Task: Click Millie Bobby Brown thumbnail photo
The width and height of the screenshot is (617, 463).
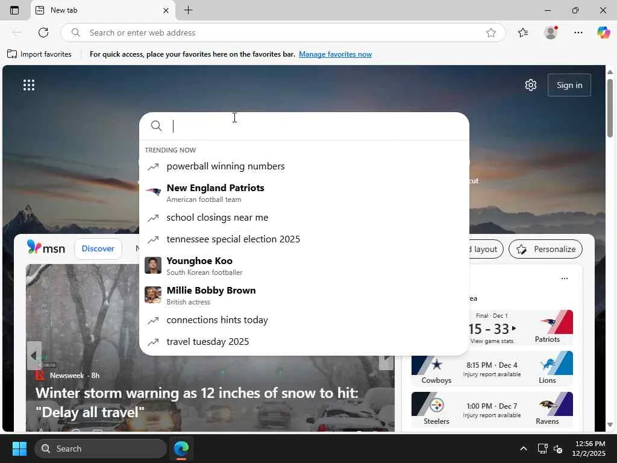Action: [152, 295]
